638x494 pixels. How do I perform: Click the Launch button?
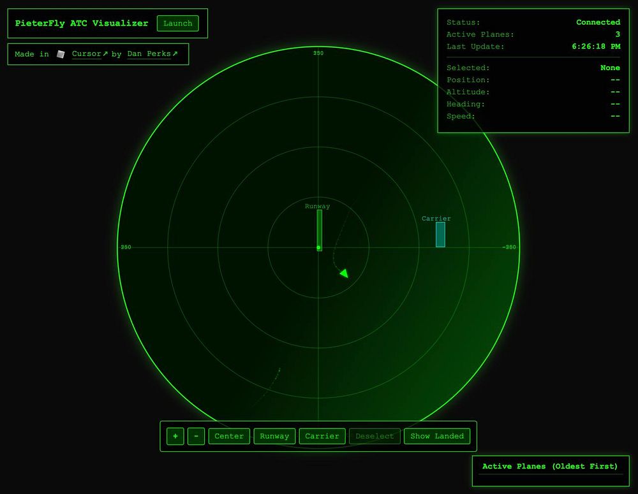(x=178, y=23)
